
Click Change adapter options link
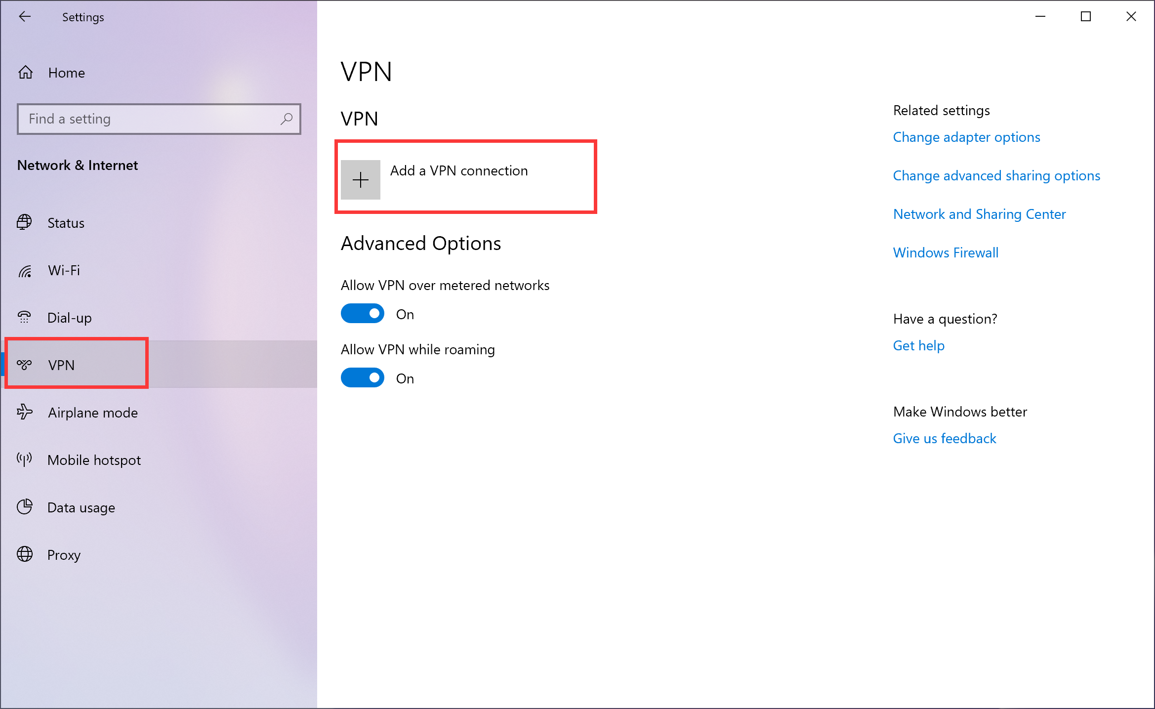[x=967, y=136]
